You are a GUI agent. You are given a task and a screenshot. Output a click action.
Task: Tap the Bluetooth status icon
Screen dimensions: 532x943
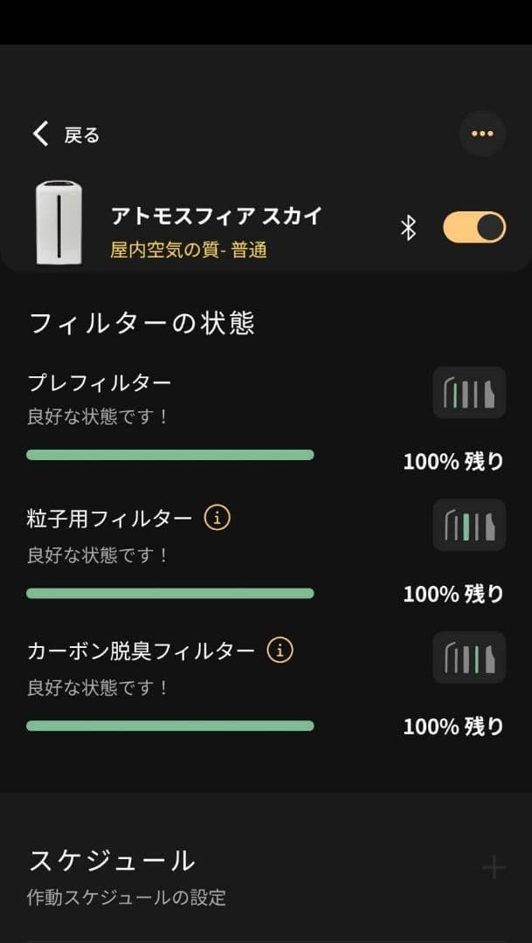(408, 228)
